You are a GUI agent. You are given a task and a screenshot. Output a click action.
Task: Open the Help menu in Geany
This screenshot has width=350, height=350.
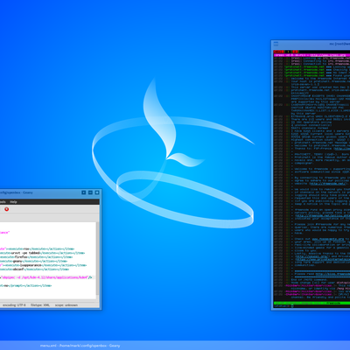13,202
